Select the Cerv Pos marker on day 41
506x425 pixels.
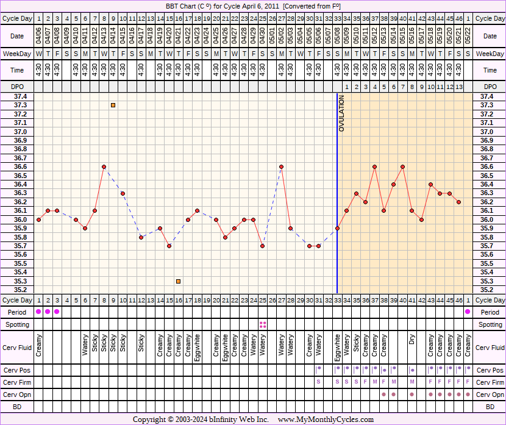click(x=412, y=370)
